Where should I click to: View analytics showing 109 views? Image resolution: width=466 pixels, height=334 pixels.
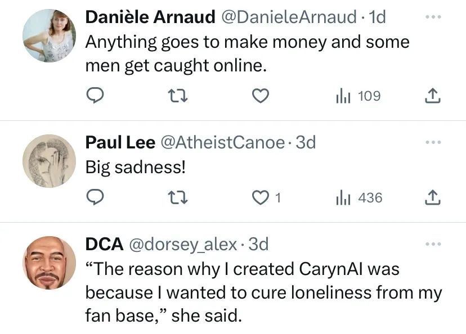point(357,97)
